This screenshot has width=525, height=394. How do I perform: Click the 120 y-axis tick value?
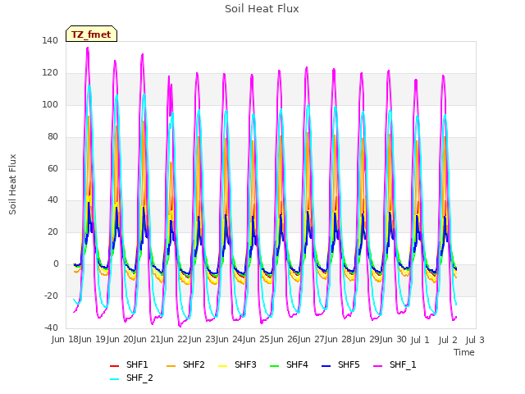pos(50,73)
